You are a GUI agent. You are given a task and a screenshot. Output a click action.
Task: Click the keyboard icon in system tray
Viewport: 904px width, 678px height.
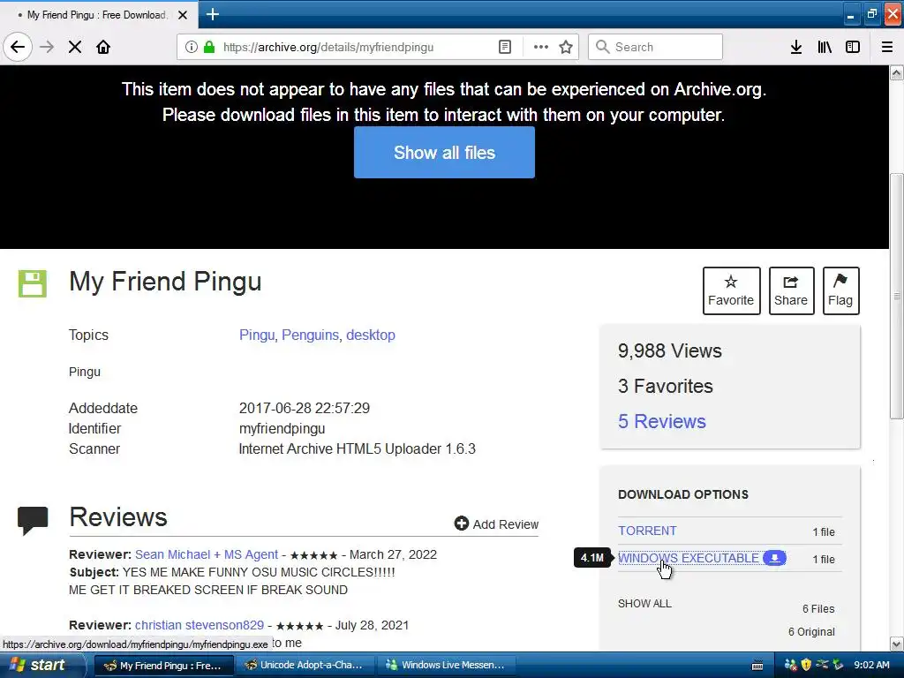[x=757, y=666]
